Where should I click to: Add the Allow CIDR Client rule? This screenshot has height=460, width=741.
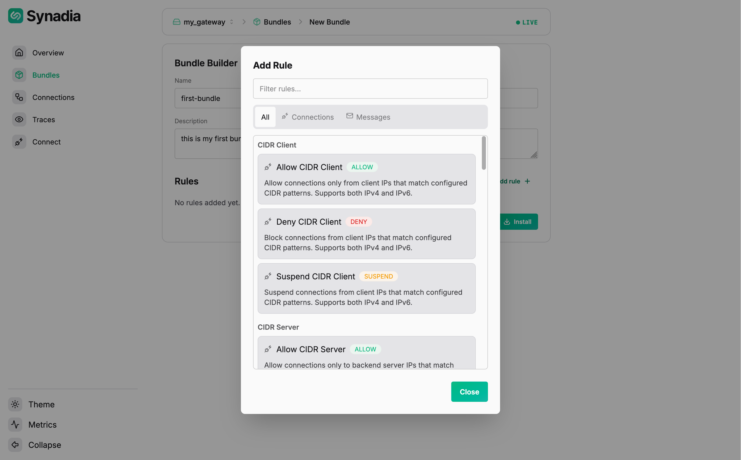tap(366, 179)
